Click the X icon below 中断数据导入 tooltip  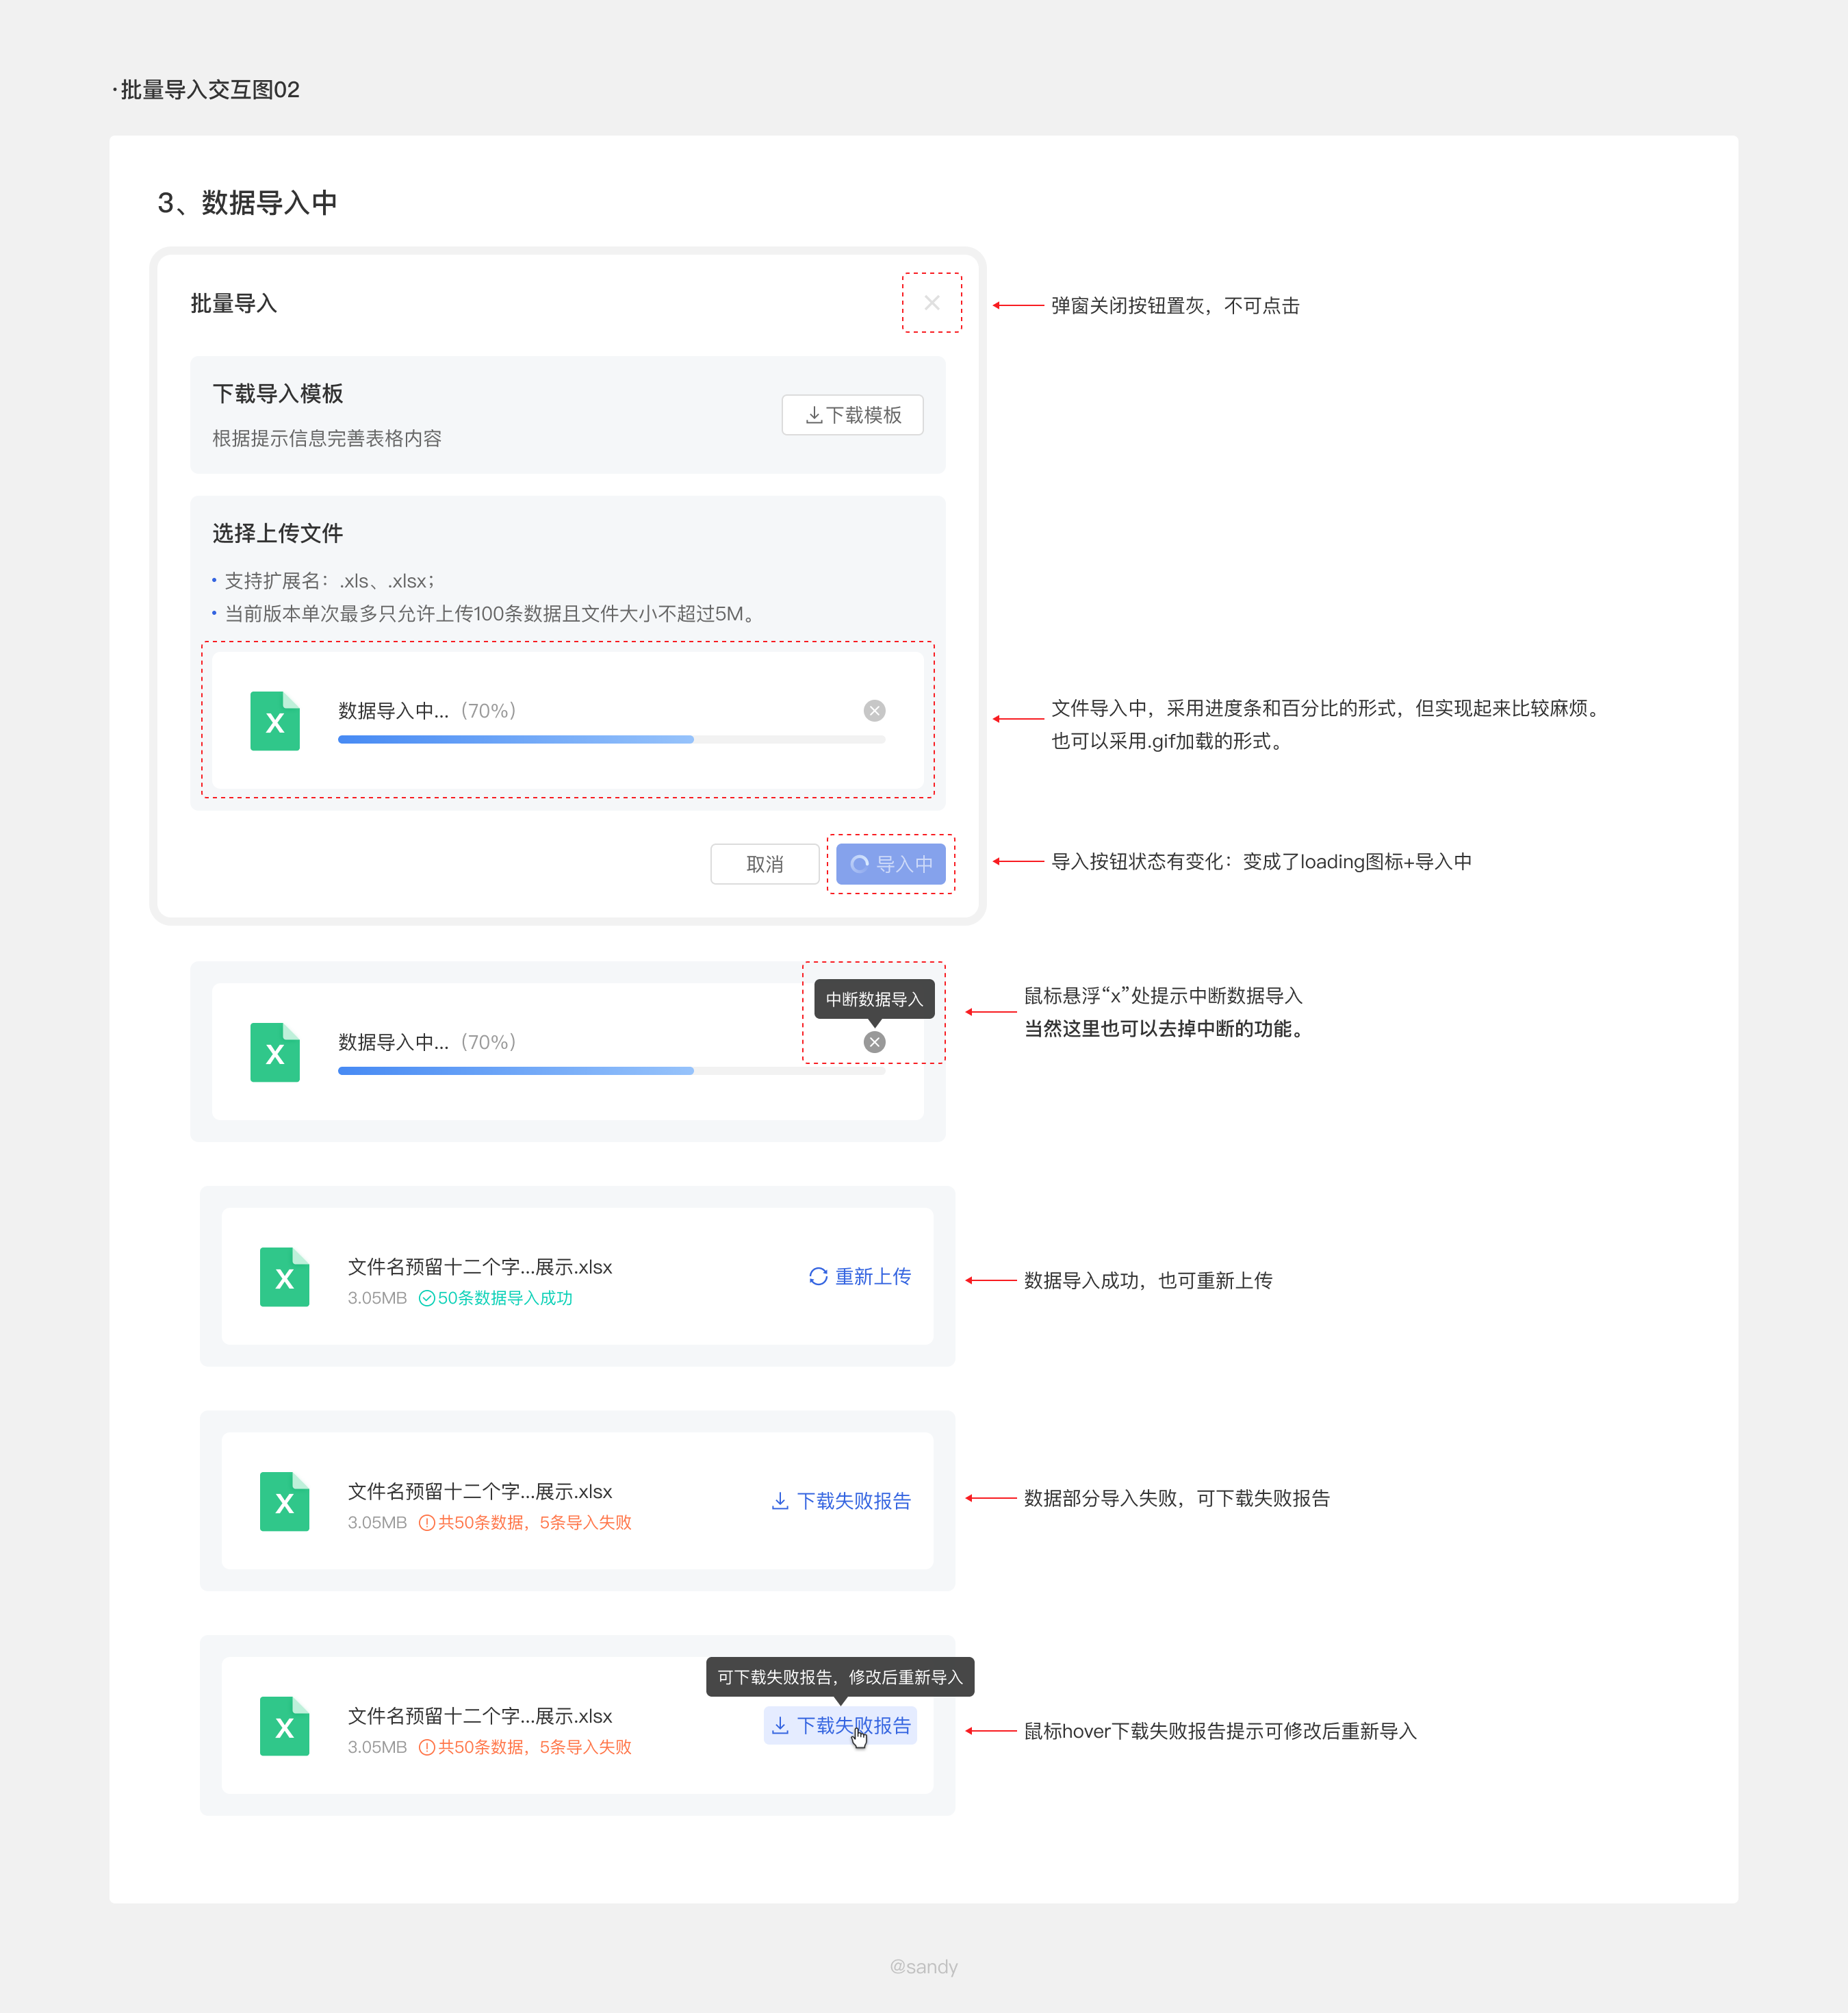click(x=874, y=1041)
